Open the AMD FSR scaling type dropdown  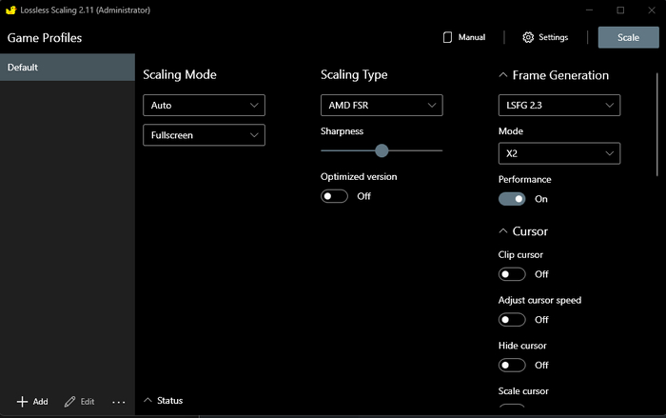coord(382,105)
